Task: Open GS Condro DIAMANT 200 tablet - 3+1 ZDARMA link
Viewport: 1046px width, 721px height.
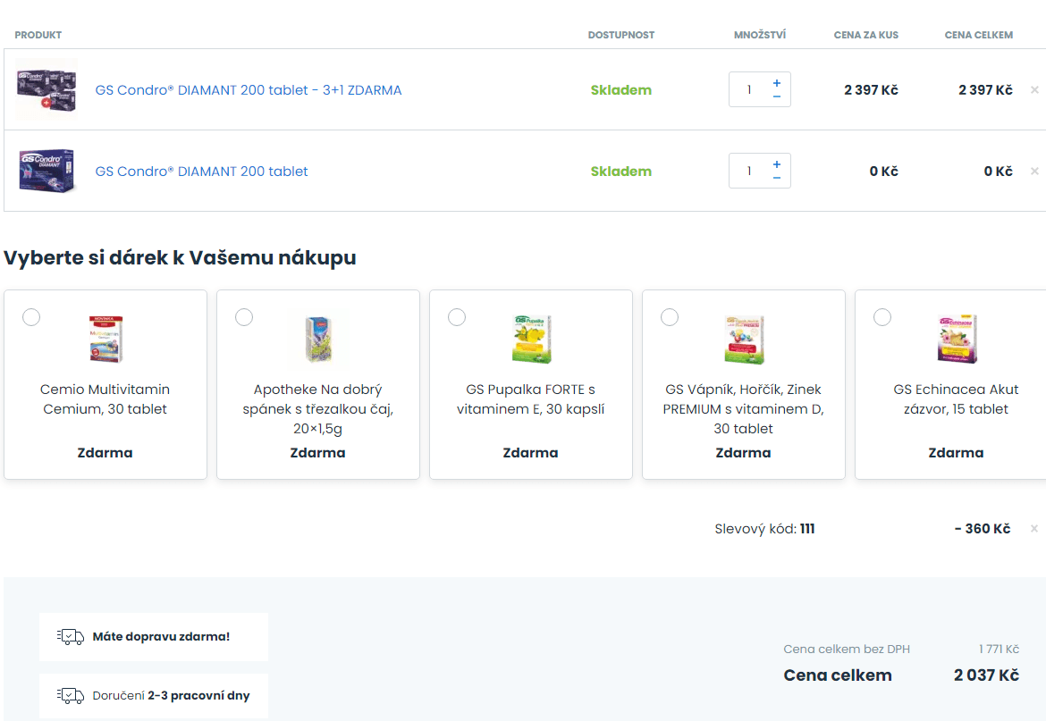Action: (249, 90)
